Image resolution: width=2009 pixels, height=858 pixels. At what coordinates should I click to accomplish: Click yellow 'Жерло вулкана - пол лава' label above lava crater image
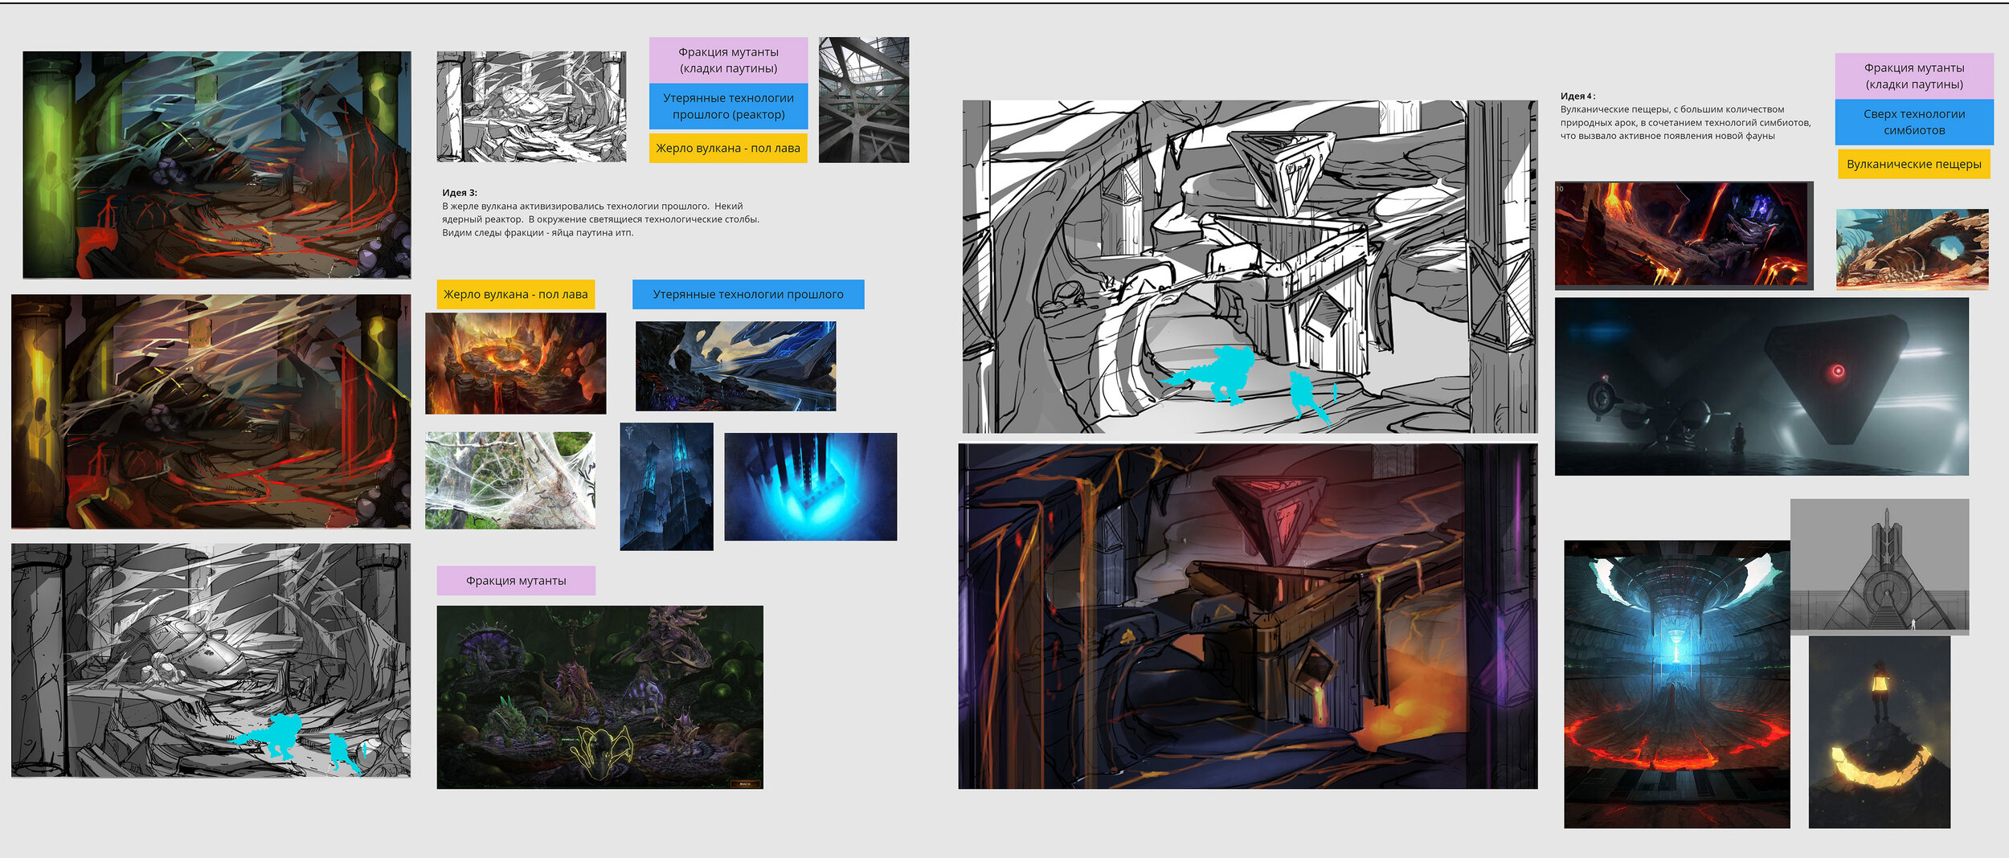click(516, 294)
